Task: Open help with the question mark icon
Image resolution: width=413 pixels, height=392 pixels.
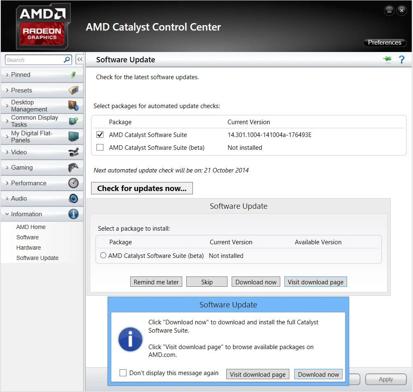Action: pos(402,59)
